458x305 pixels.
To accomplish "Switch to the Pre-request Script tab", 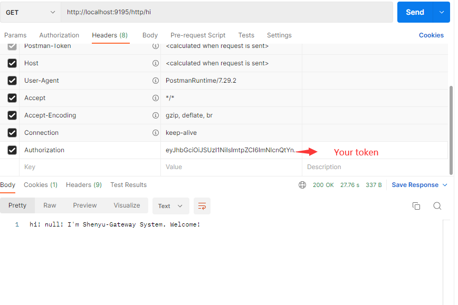I will pyautogui.click(x=198, y=35).
